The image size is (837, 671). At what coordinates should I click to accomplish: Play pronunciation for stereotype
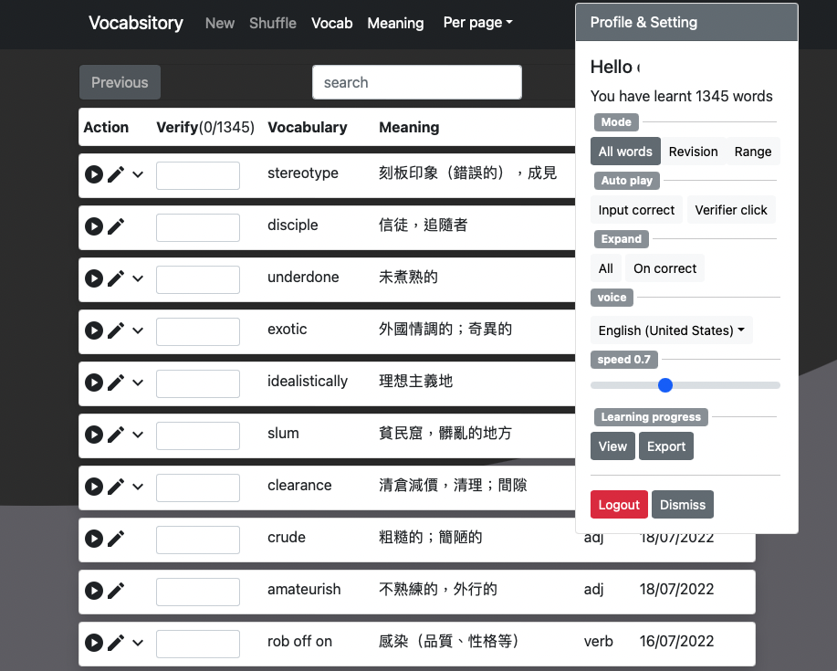[x=93, y=174]
